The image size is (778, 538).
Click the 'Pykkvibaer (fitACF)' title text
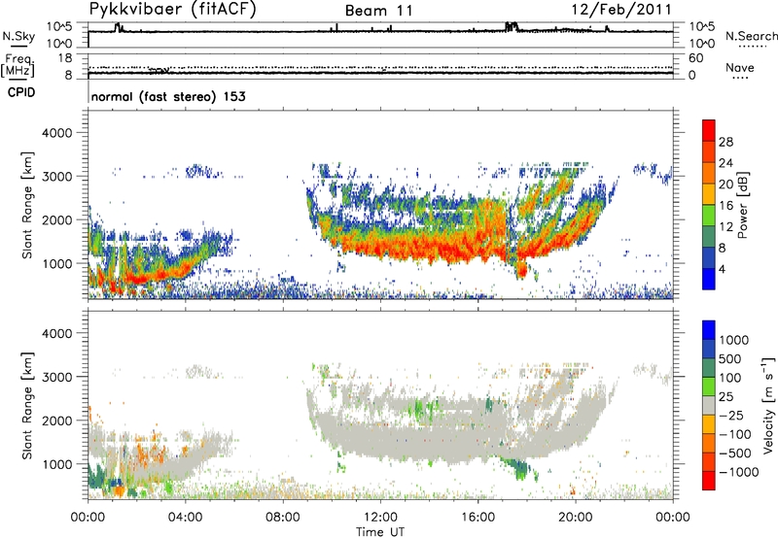[x=173, y=10]
